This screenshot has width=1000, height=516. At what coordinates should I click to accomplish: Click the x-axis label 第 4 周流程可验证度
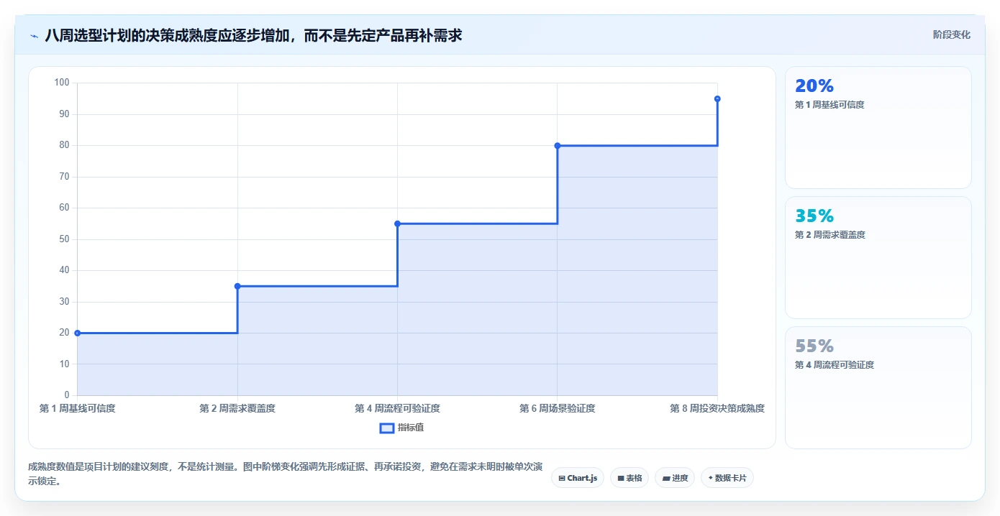click(x=397, y=408)
